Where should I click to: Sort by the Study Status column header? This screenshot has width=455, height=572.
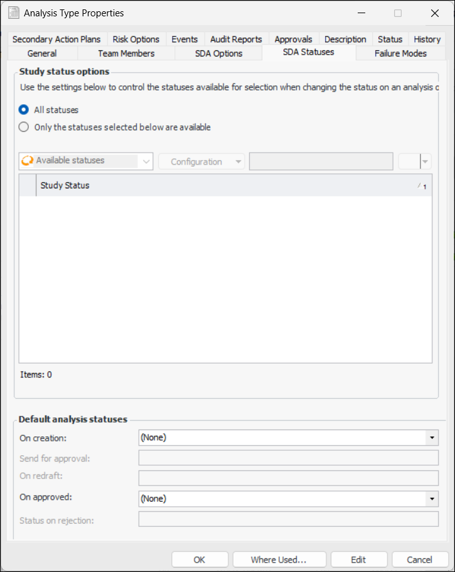coord(226,185)
